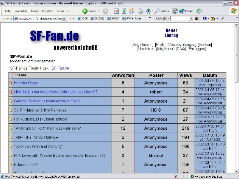Click the Neuer Eintrag link
This screenshot has height=179, width=239.
click(171, 33)
